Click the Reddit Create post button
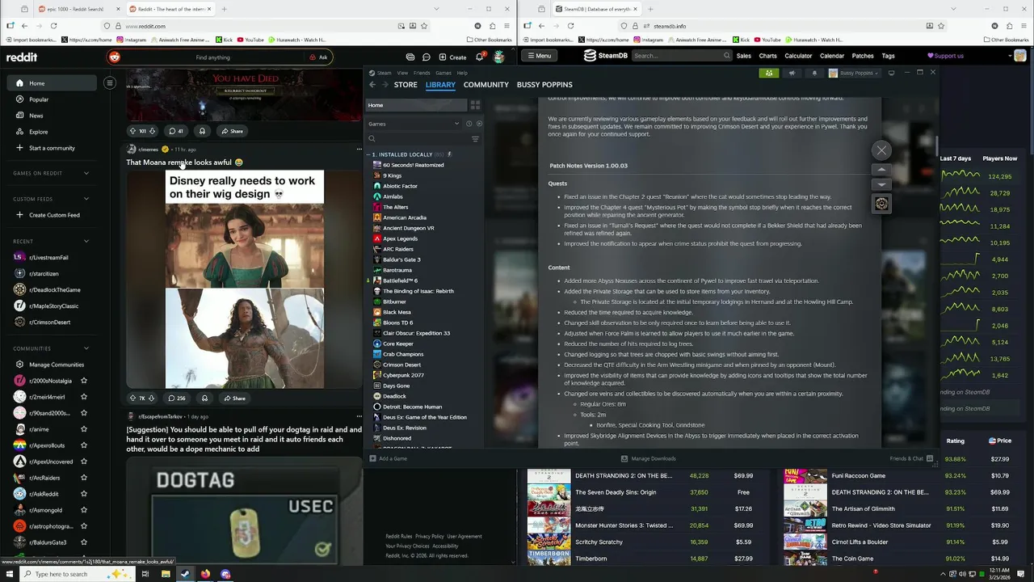This screenshot has height=582, width=1034. [452, 57]
